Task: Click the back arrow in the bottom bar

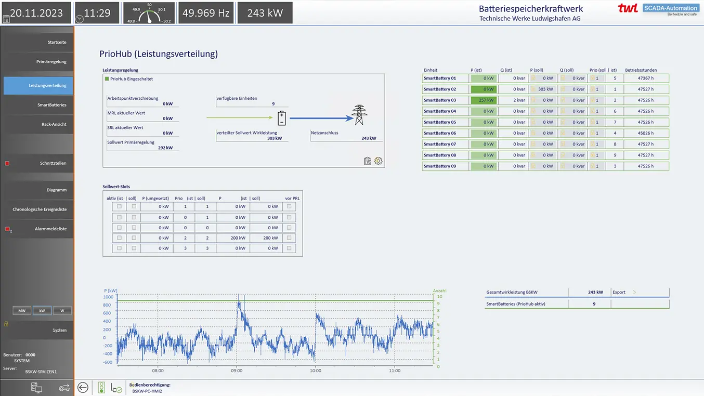Action: 83,387
